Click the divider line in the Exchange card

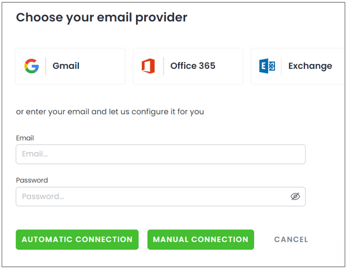pyautogui.click(x=281, y=66)
